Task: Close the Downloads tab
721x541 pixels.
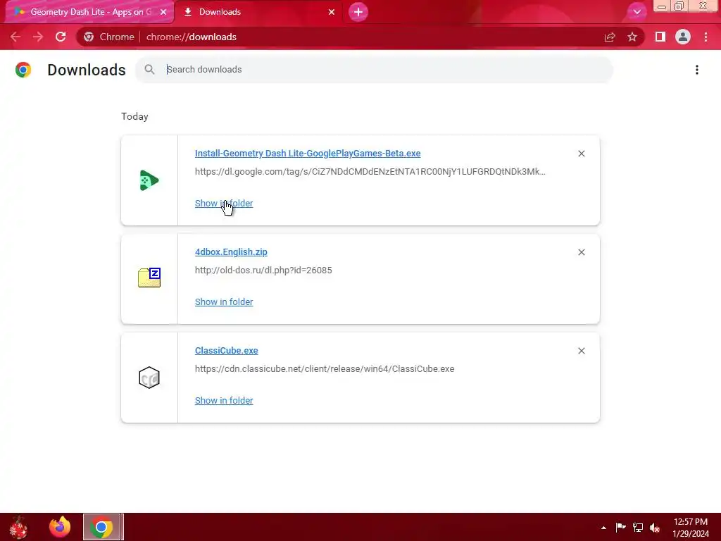Action: coord(332,12)
